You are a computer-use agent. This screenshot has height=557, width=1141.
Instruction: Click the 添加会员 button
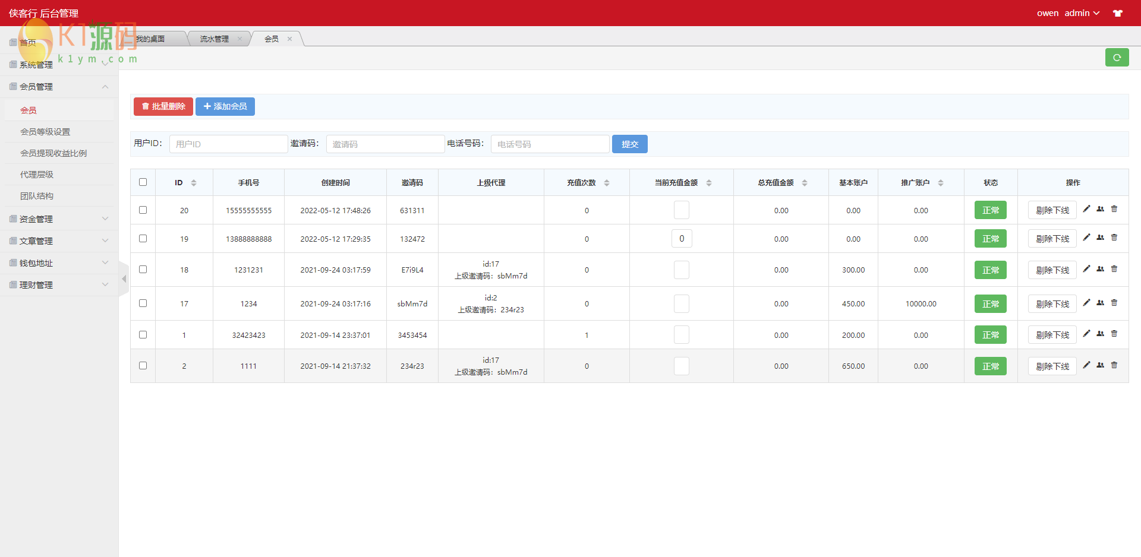[225, 106]
